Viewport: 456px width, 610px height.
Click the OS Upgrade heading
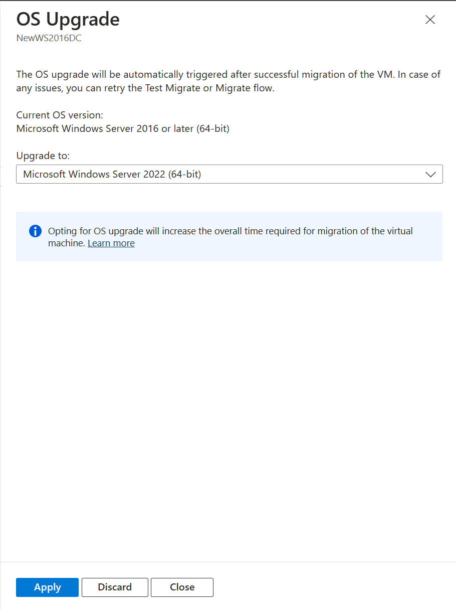pyautogui.click(x=68, y=19)
